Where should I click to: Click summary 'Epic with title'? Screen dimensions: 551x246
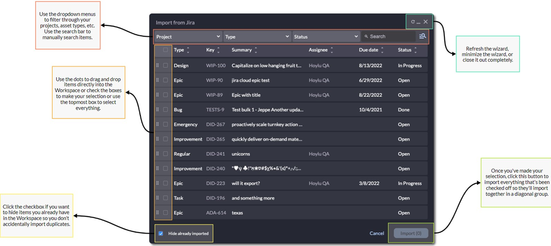[x=246, y=95]
